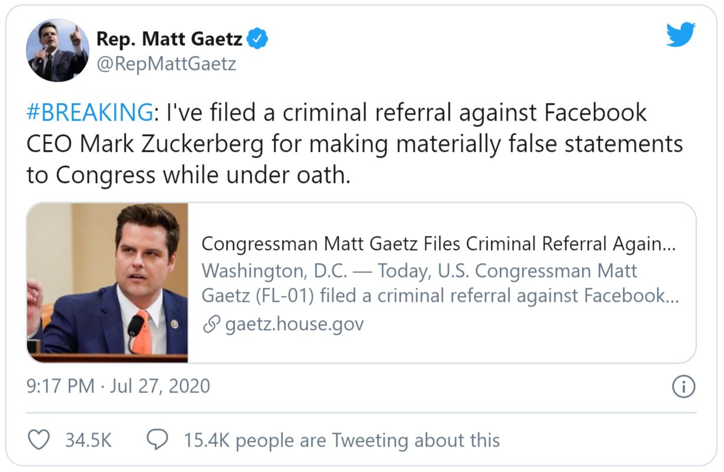This screenshot has height=472, width=724.
Task: Open '15.4K people are Tweeting about this'
Action: click(x=342, y=440)
